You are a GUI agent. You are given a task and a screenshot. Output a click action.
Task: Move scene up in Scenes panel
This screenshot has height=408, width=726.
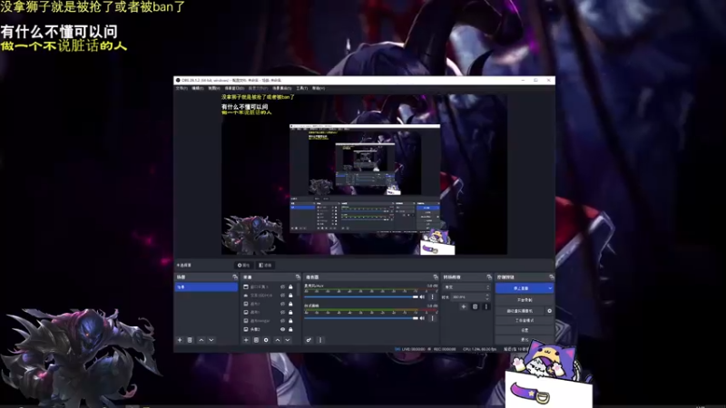tap(201, 340)
